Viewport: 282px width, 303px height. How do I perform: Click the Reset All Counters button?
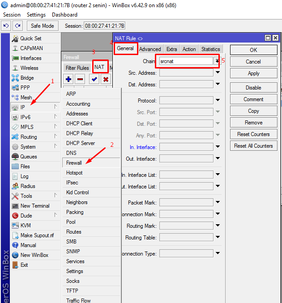(x=254, y=146)
